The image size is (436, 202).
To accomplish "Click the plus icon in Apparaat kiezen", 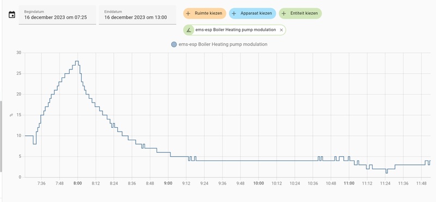I will pyautogui.click(x=234, y=13).
